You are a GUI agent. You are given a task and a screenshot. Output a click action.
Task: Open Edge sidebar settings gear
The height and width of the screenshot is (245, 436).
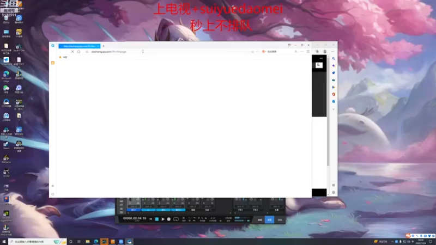(334, 192)
